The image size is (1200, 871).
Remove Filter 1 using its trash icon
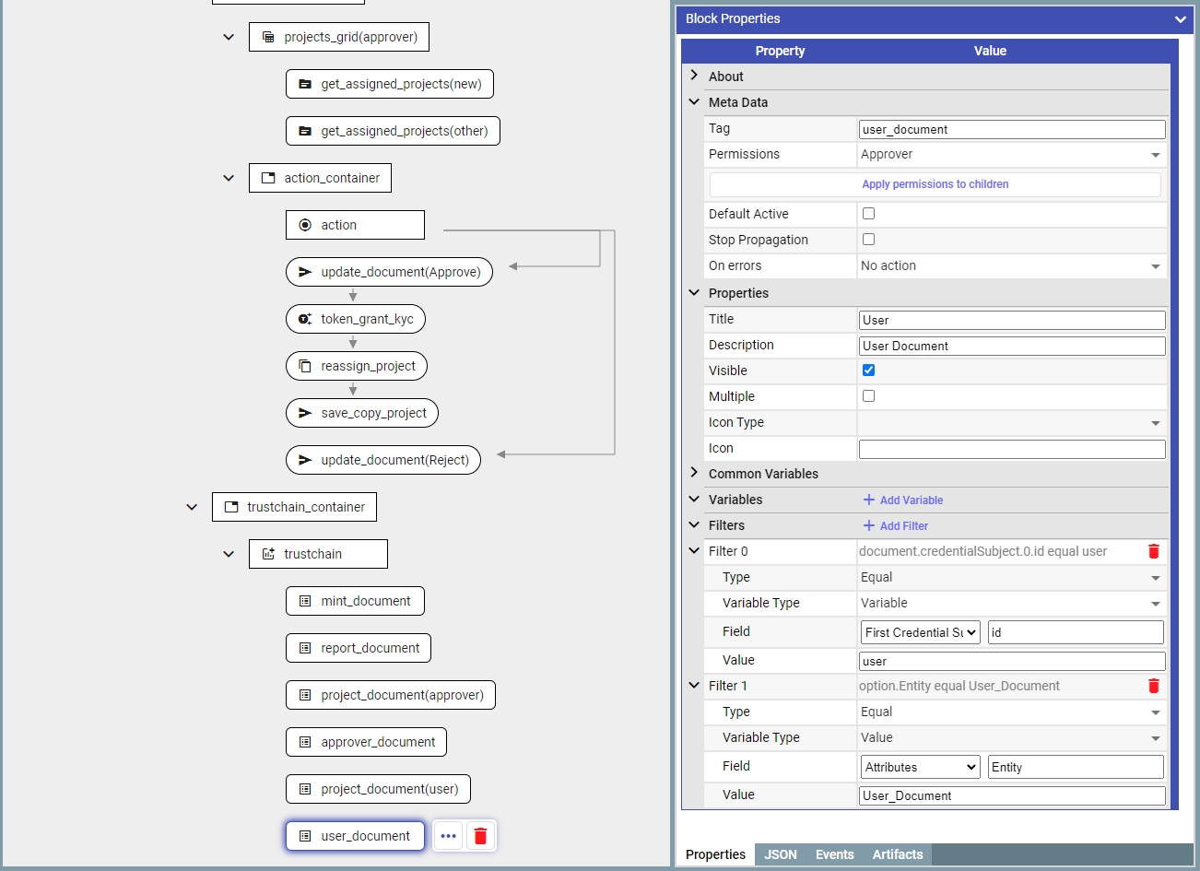pyautogui.click(x=1153, y=686)
